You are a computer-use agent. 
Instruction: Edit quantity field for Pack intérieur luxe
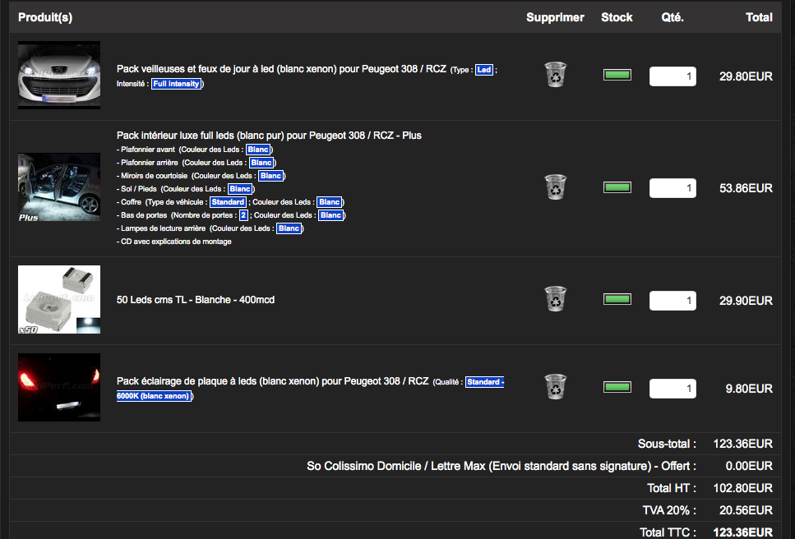coord(672,188)
